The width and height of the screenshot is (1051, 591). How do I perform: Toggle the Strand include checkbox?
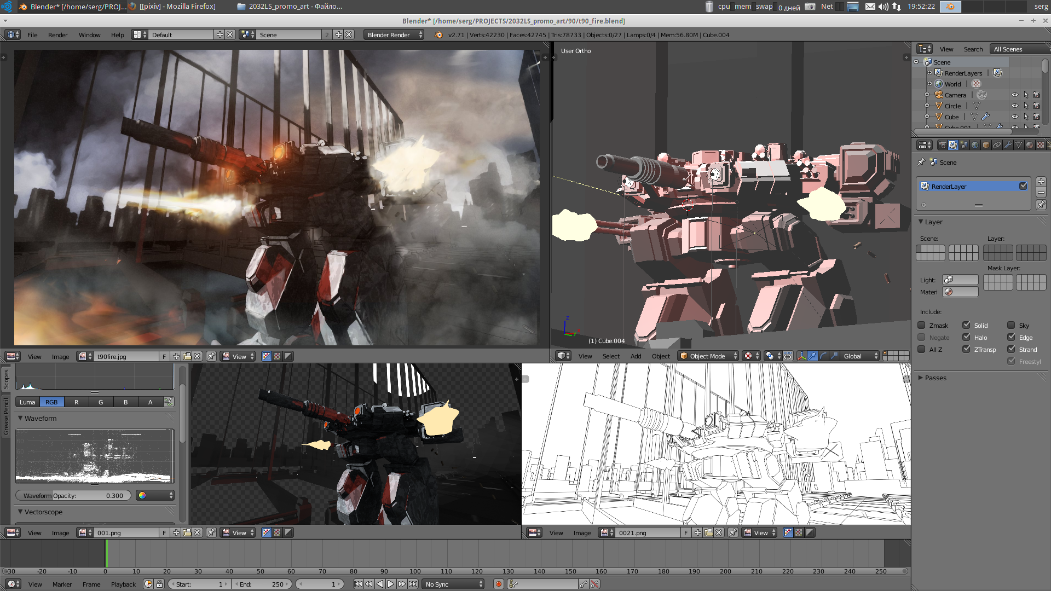(x=1011, y=349)
